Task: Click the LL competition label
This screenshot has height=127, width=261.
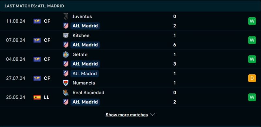Action: 47,97
